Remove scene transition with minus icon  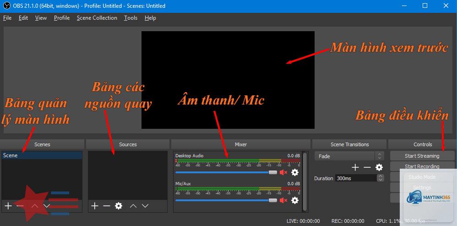pos(367,167)
